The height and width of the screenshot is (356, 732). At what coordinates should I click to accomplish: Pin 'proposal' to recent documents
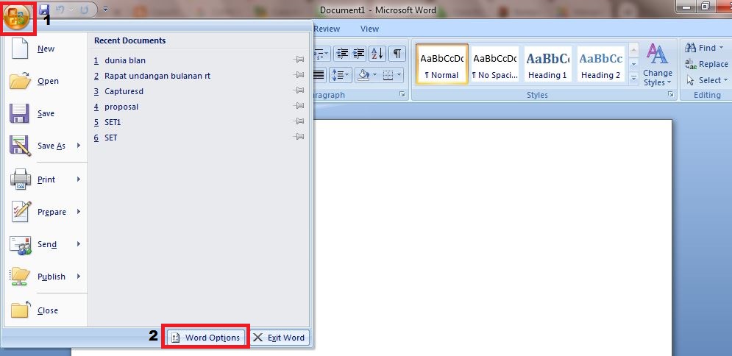pyautogui.click(x=299, y=106)
